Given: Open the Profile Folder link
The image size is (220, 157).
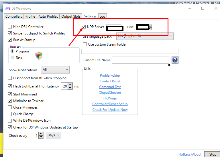Looking at the screenshot, I should coord(110,75).
